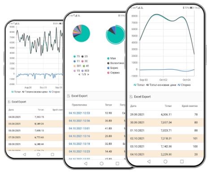Tap the back triangle on the middle phone
Viewport: 211px width, 173px height.
click(86, 164)
